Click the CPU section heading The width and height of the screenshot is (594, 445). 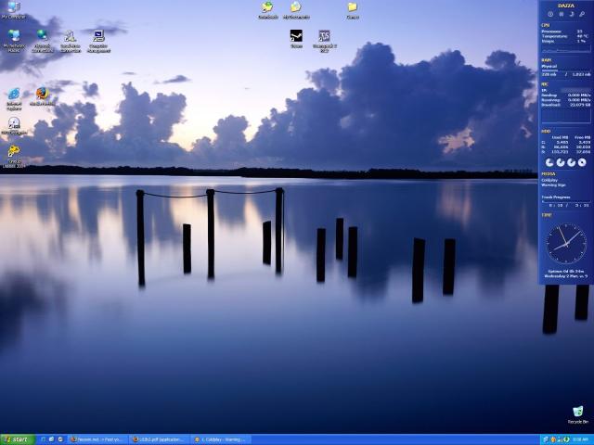point(546,25)
